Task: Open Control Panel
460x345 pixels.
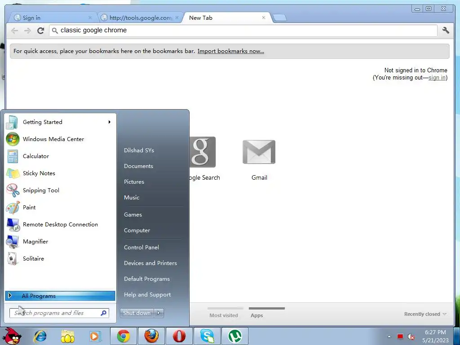Action: point(142,248)
